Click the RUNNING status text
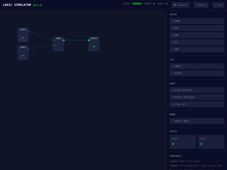Screen dimensions: 227x170 [x=137, y=4]
